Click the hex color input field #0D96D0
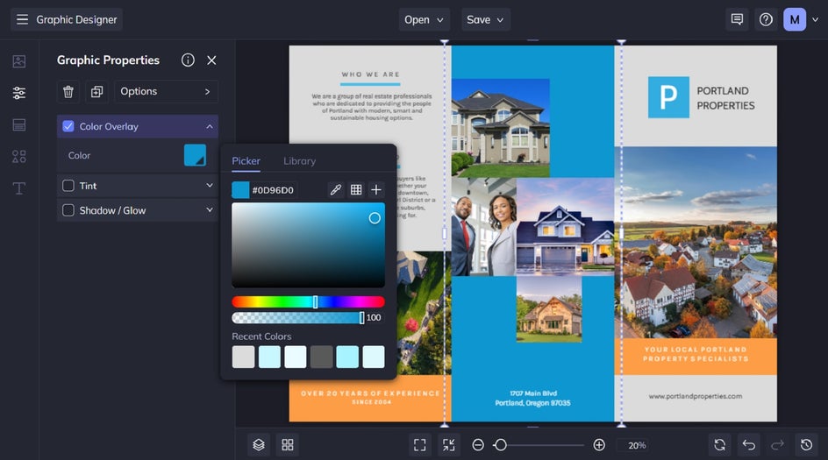Image resolution: width=828 pixels, height=460 pixels. (273, 190)
